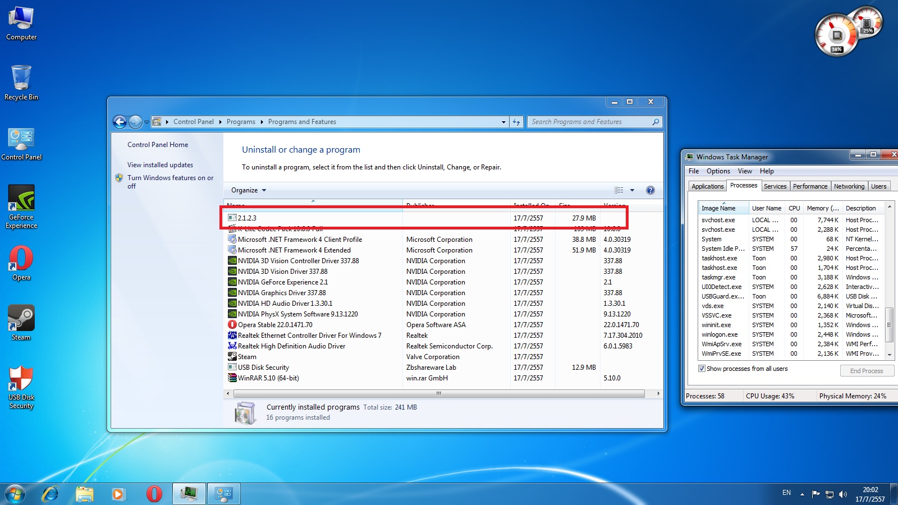898x505 pixels.
Task: Switch to Task Manager taskbar button
Action: 189,494
